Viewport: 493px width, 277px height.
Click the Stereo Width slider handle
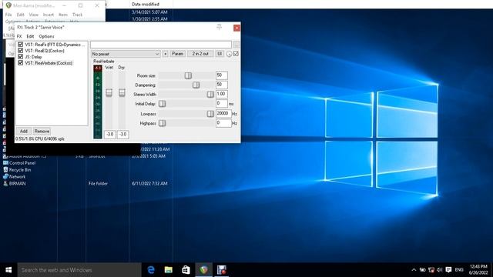point(210,94)
